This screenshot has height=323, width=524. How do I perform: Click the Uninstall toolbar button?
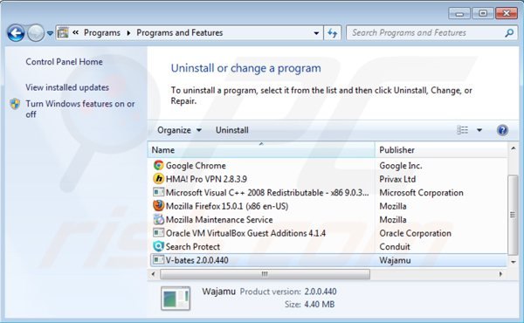coord(232,130)
